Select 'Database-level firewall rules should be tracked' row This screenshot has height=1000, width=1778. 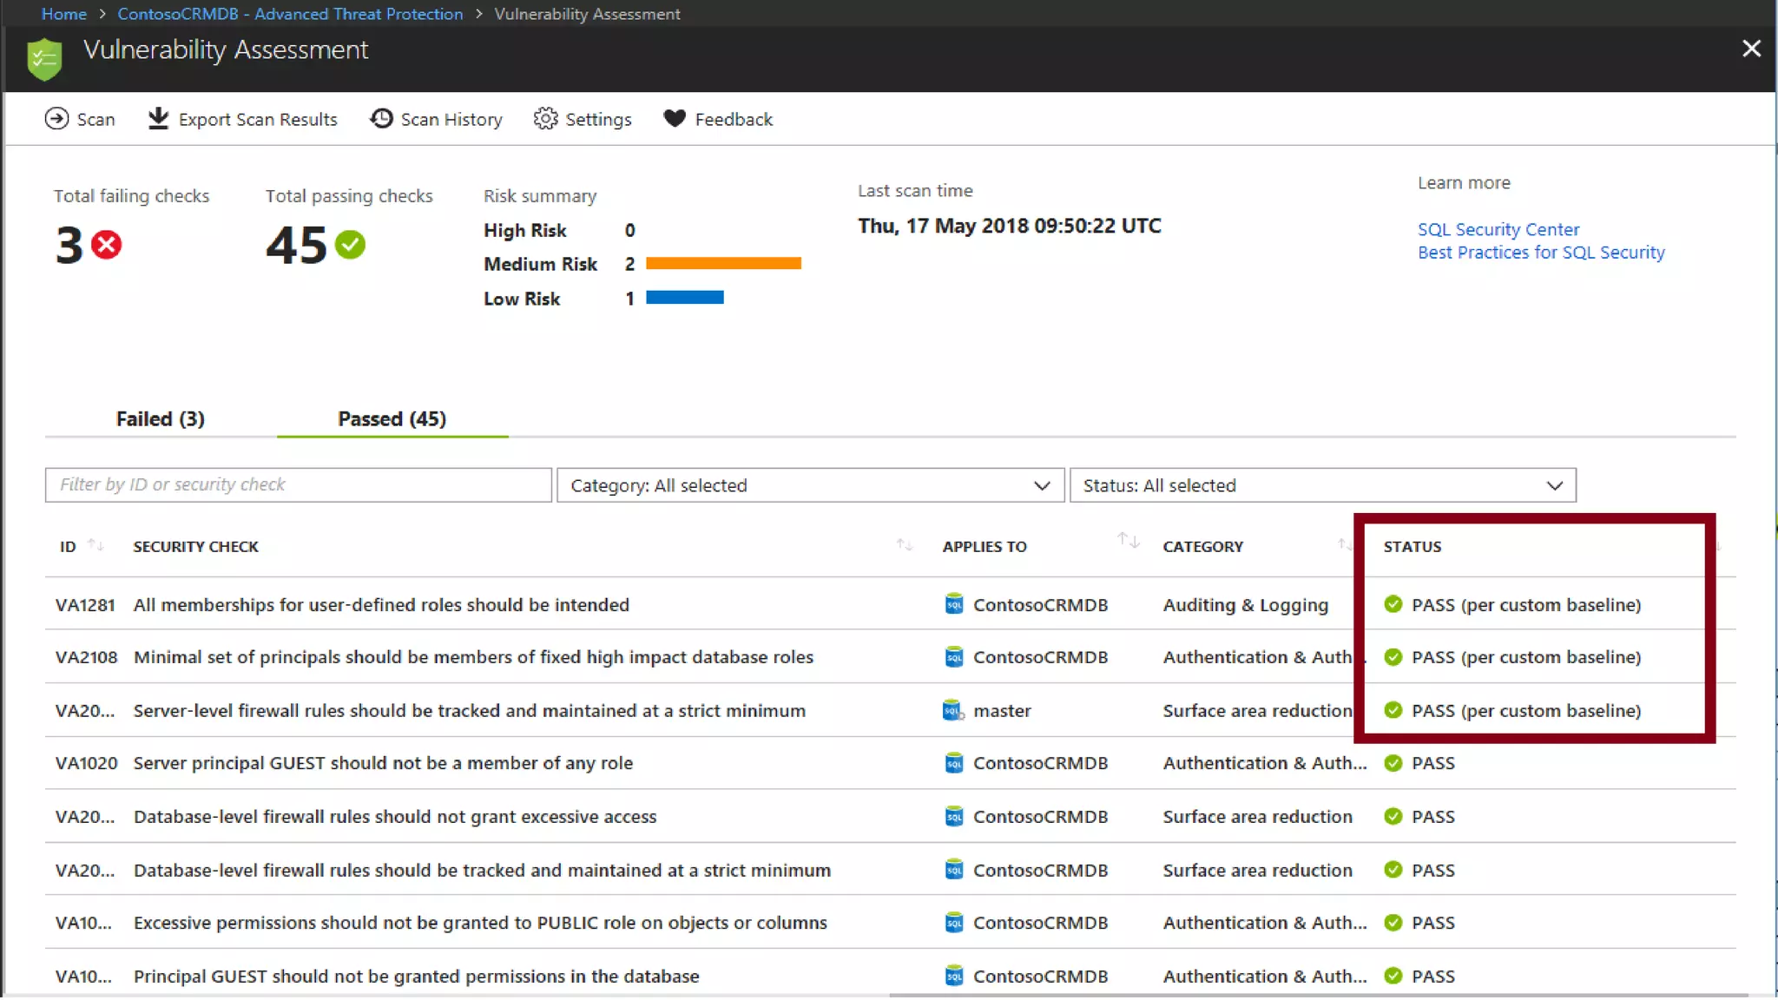pos(482,871)
